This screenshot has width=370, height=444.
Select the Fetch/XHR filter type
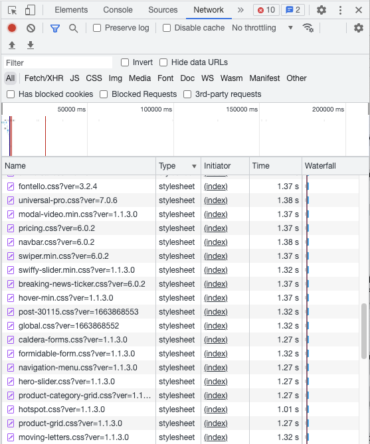(44, 78)
